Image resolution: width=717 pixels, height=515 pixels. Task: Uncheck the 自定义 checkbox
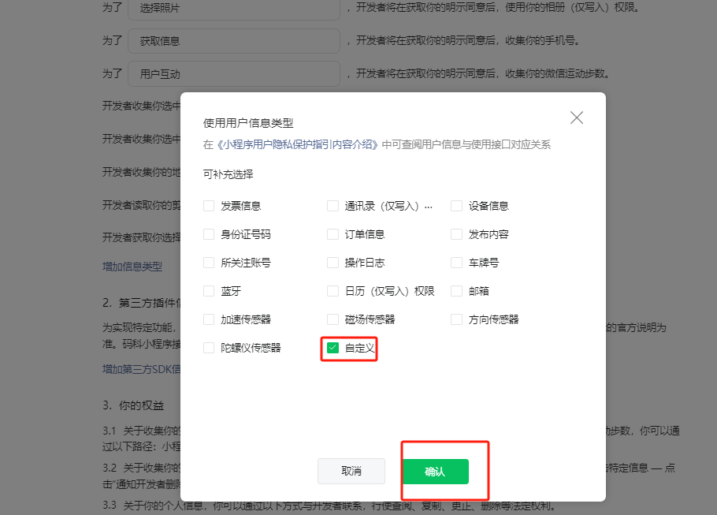coord(332,348)
